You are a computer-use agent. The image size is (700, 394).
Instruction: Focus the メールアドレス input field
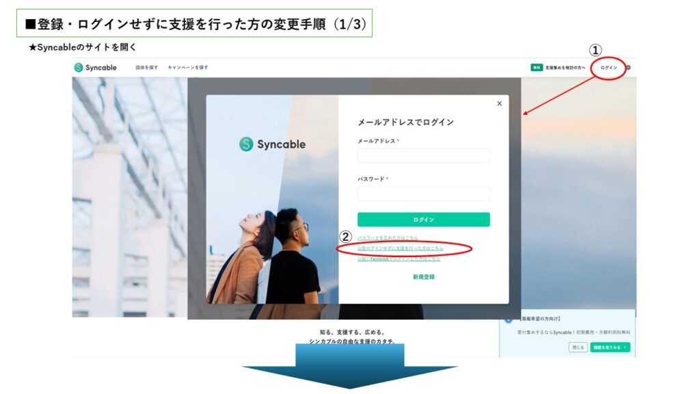click(x=423, y=155)
